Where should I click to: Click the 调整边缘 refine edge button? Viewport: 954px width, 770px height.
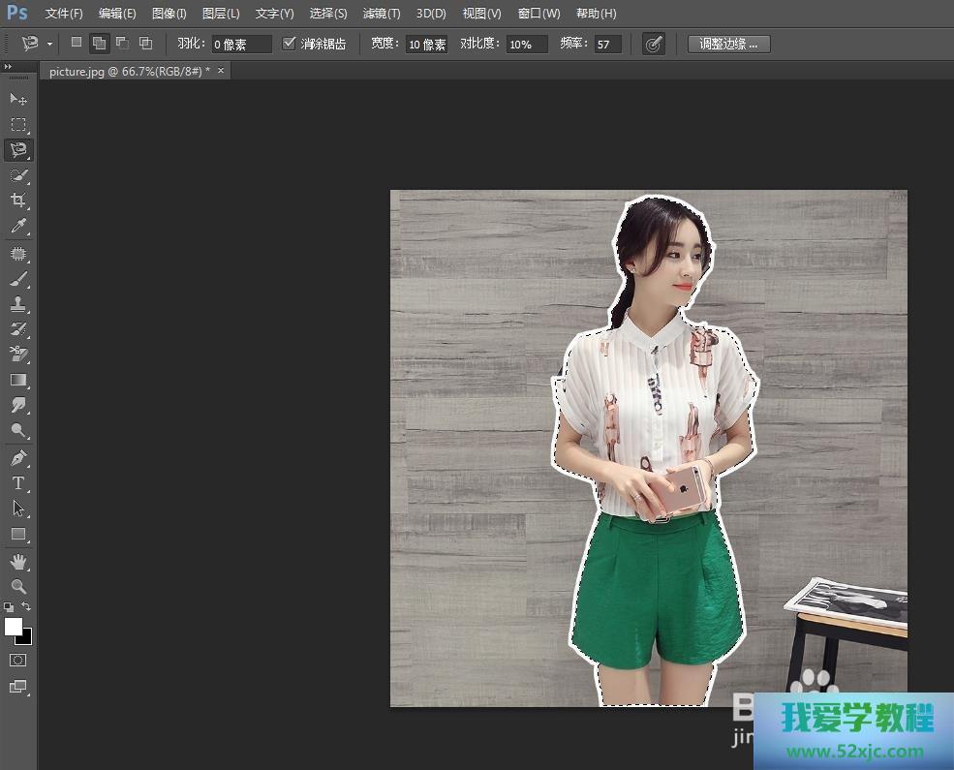[x=728, y=44]
